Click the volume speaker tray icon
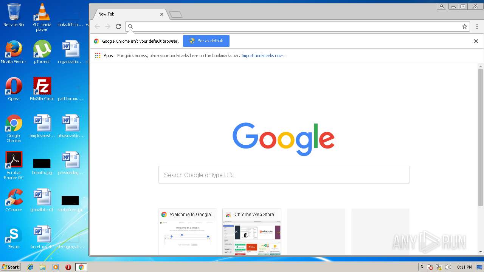Screen dimensions: 484x272 pos(448,267)
